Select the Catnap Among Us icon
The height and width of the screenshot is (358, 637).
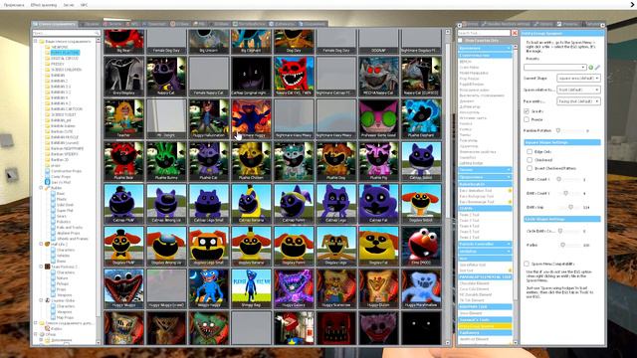pos(166,203)
